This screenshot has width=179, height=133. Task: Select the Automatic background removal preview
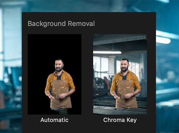click(x=54, y=74)
